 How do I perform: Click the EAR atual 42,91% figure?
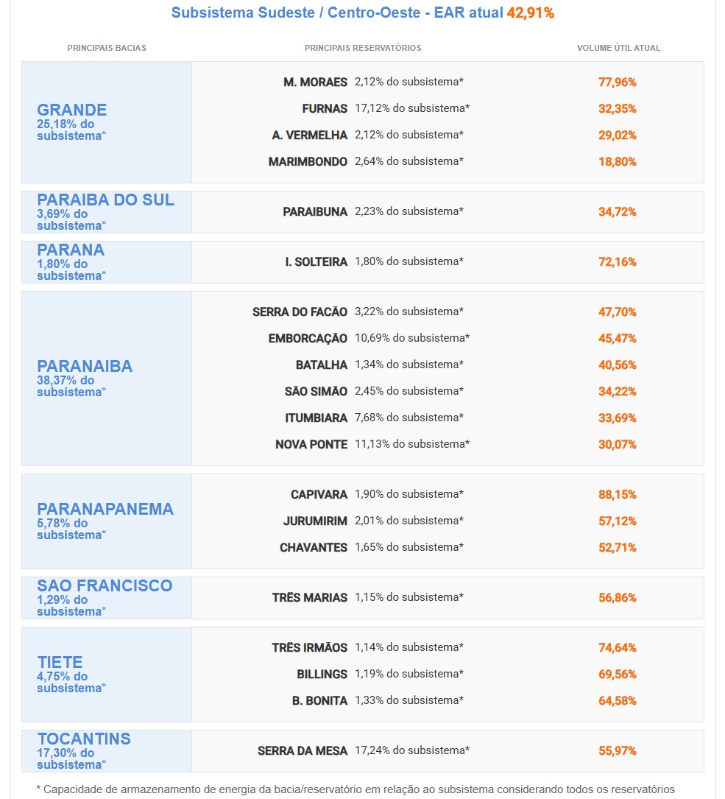click(x=530, y=13)
